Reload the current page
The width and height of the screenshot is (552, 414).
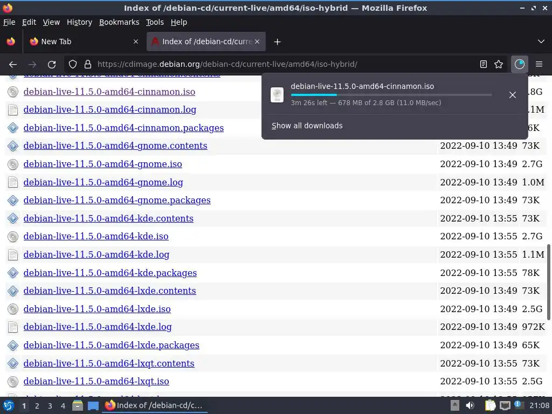tap(52, 65)
